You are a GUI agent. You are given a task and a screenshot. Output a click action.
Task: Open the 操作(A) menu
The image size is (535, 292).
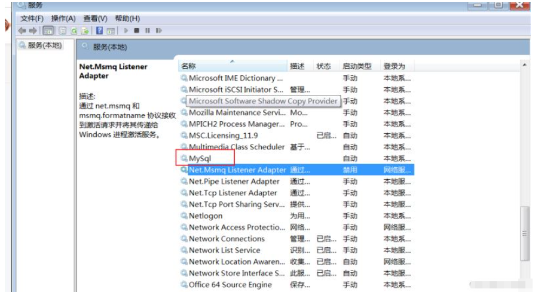pos(63,19)
